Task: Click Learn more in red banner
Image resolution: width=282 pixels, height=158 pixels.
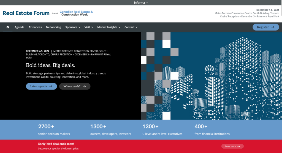Action: (x=232, y=146)
